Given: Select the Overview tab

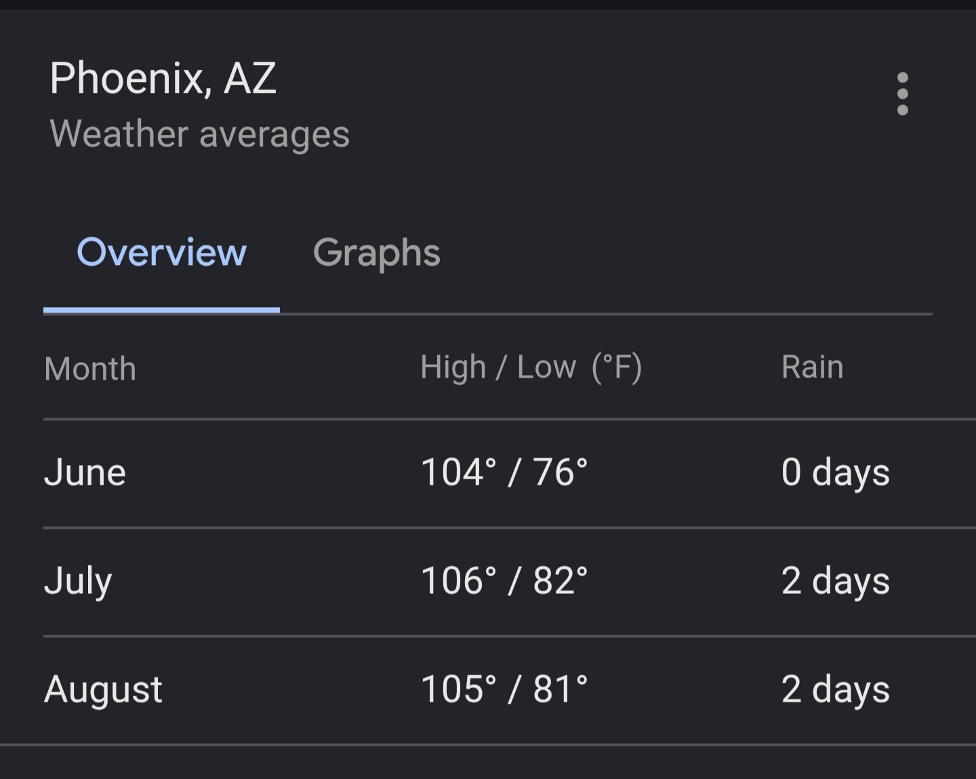Looking at the screenshot, I should 161,253.
